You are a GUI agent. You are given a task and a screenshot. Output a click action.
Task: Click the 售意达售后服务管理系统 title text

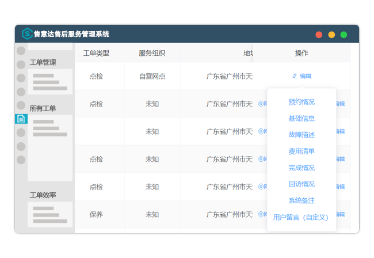(71, 34)
